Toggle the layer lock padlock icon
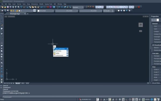This screenshot has height=101, width=161. (17, 11)
